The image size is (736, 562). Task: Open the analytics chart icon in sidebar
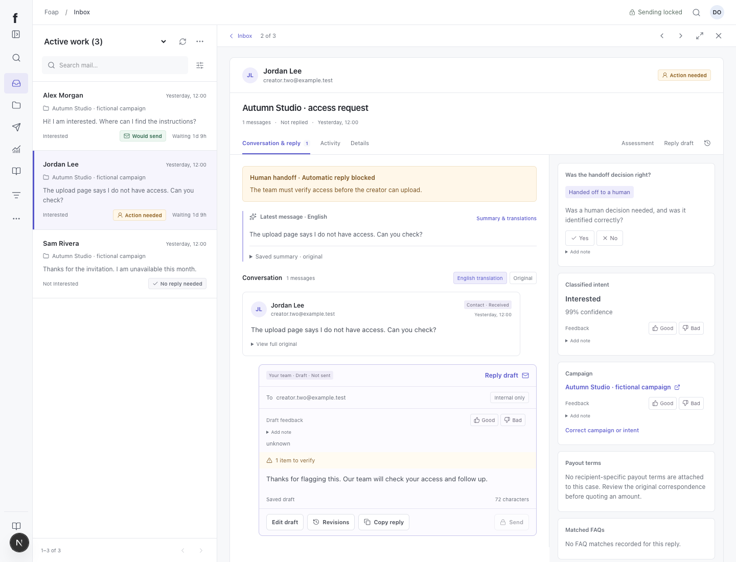(x=16, y=149)
